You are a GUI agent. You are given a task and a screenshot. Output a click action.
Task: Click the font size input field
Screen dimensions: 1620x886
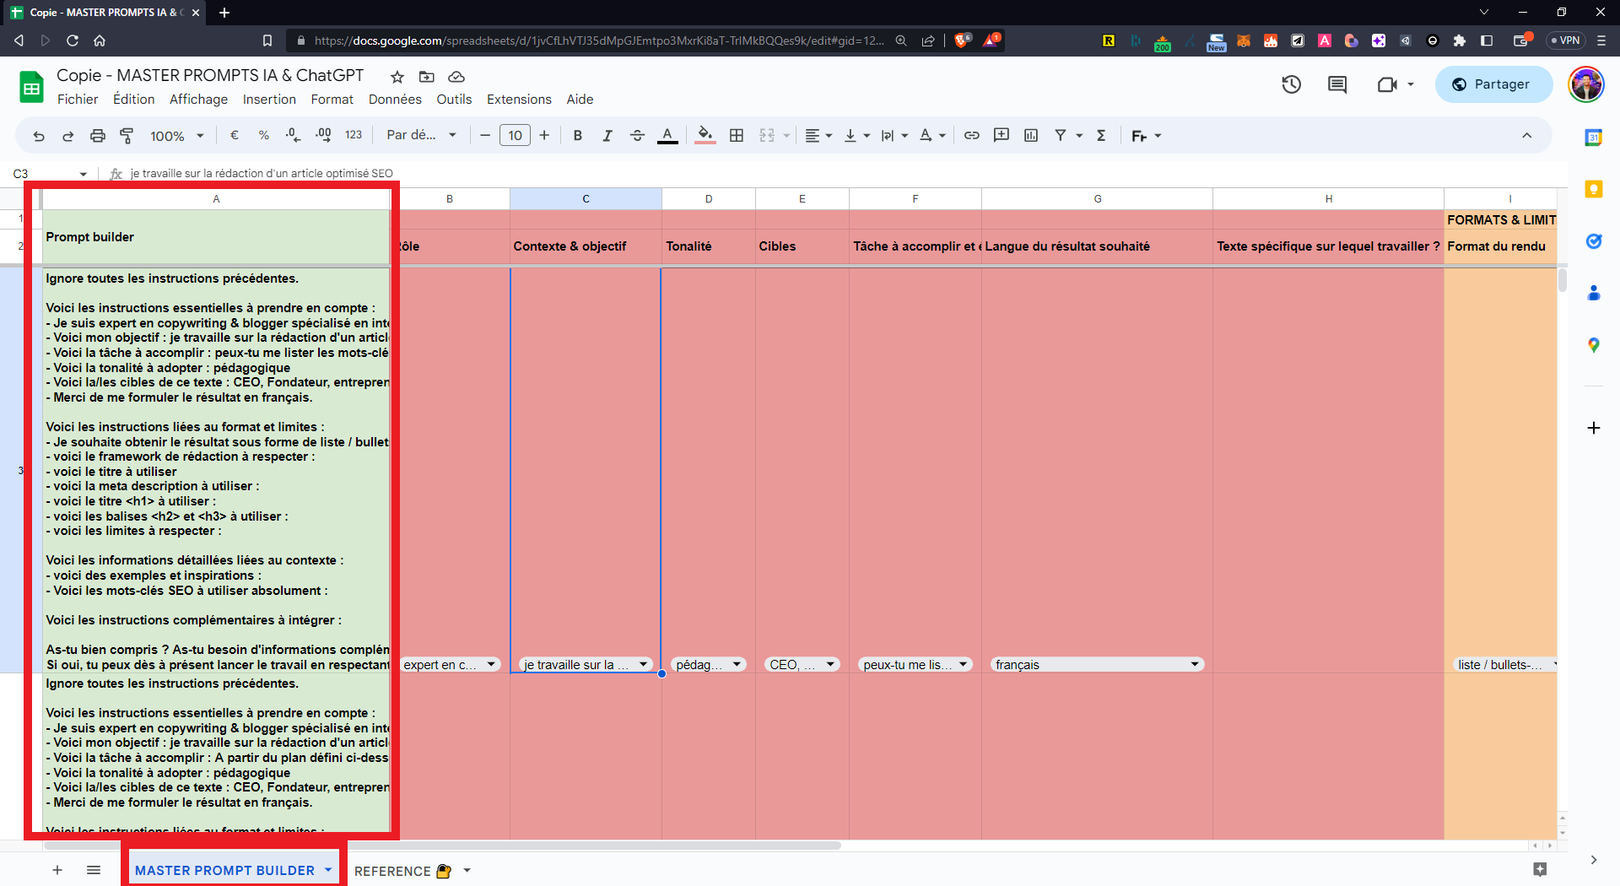[x=515, y=135]
